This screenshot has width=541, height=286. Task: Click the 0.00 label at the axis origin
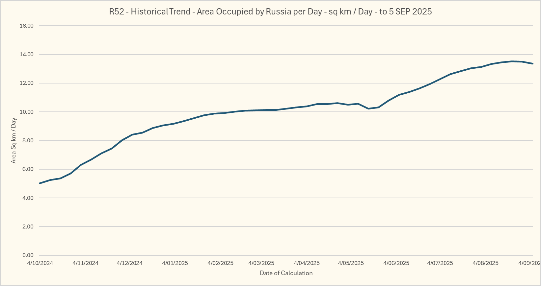(x=28, y=255)
